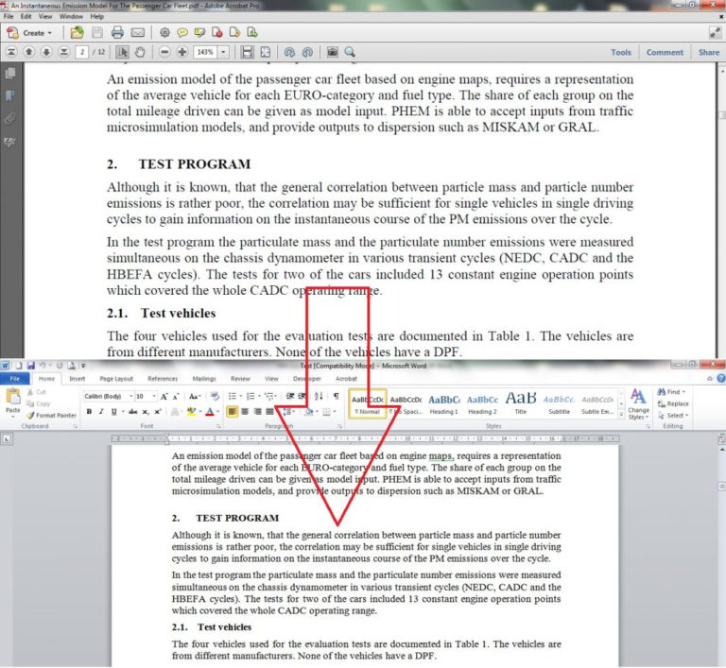
Task: Click the magnifier Find icon in Acrobat
Action: [x=350, y=52]
